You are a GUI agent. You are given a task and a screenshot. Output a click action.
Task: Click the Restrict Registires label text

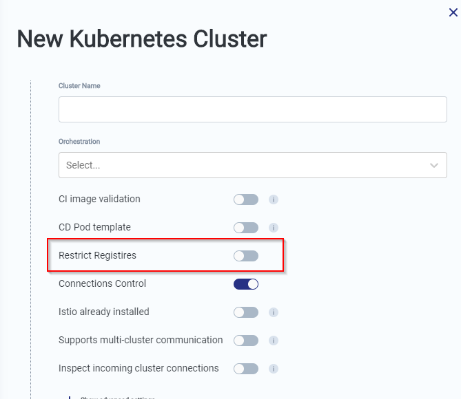click(x=97, y=255)
